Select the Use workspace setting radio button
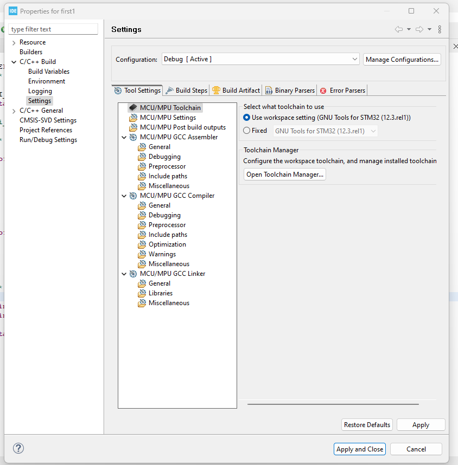Image resolution: width=458 pixels, height=465 pixels. coord(247,117)
